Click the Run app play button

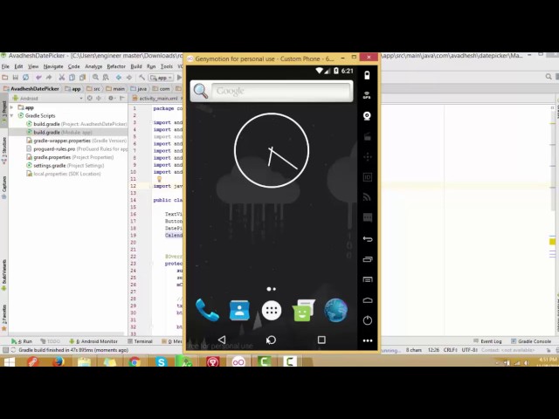179,77
